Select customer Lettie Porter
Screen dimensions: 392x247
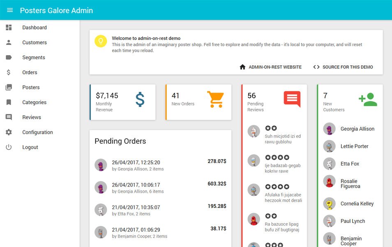coord(350,146)
